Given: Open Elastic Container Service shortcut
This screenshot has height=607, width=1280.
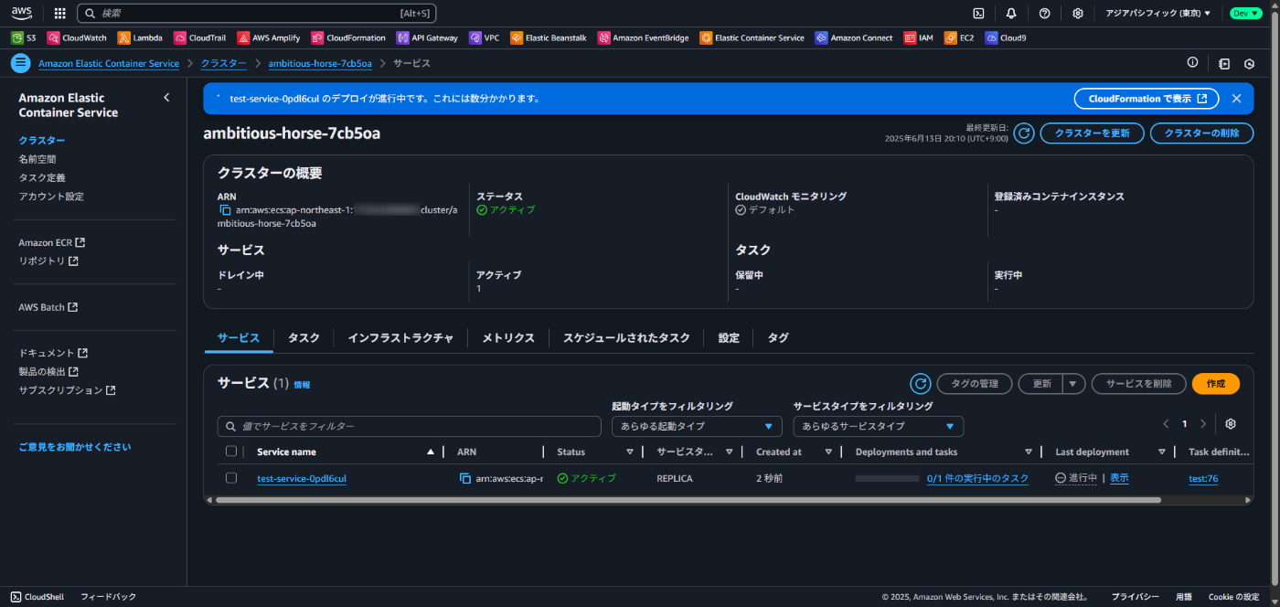Looking at the screenshot, I should point(752,38).
